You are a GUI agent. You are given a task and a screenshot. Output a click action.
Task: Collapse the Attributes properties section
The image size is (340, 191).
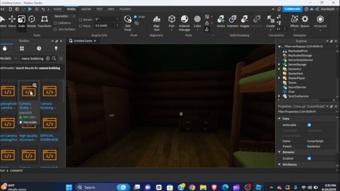[x=279, y=164]
